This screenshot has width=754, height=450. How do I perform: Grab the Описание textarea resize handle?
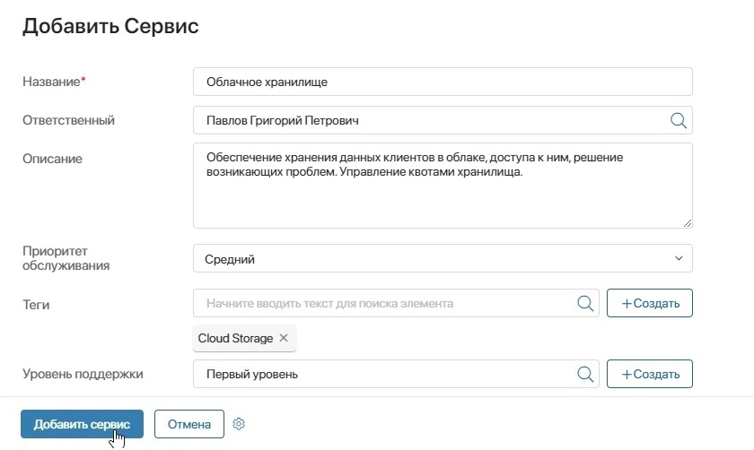[688, 223]
